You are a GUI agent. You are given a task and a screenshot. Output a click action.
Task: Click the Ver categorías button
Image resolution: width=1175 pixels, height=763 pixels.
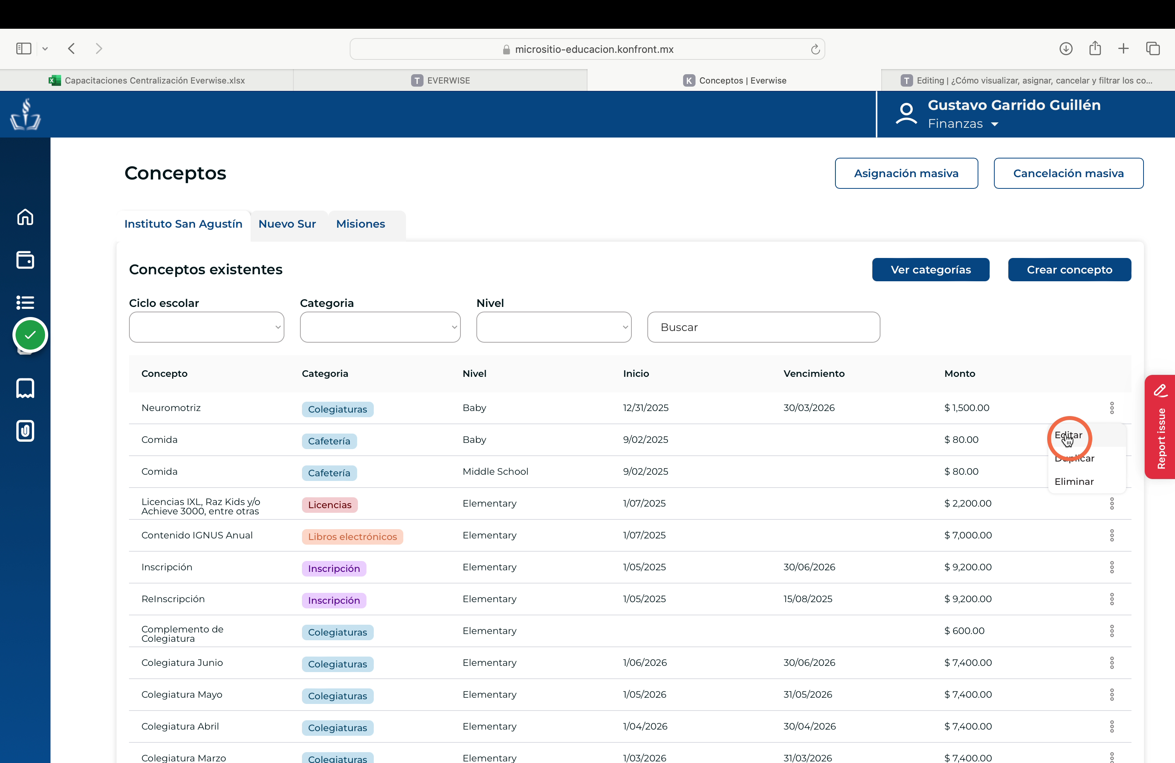(x=931, y=270)
